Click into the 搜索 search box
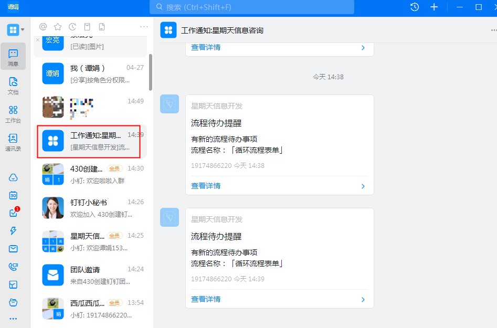 pyautogui.click(x=252, y=7)
